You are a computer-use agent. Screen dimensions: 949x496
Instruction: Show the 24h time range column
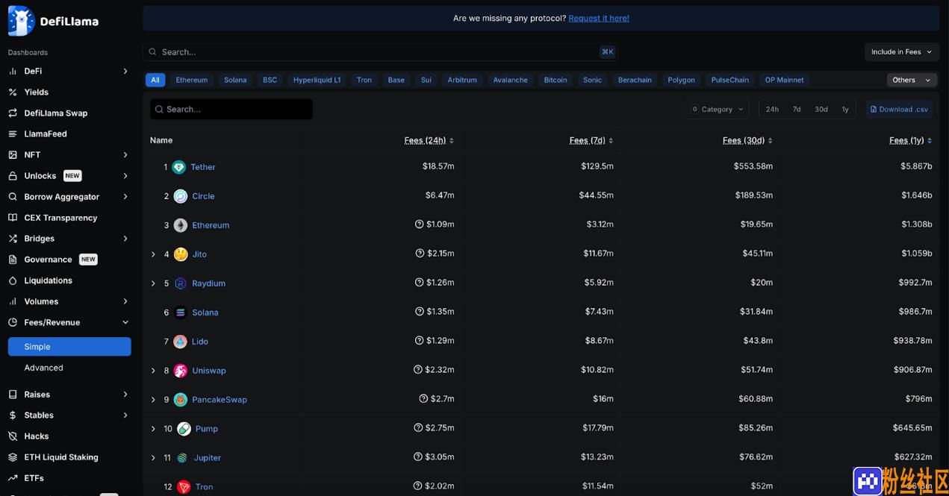[772, 110]
